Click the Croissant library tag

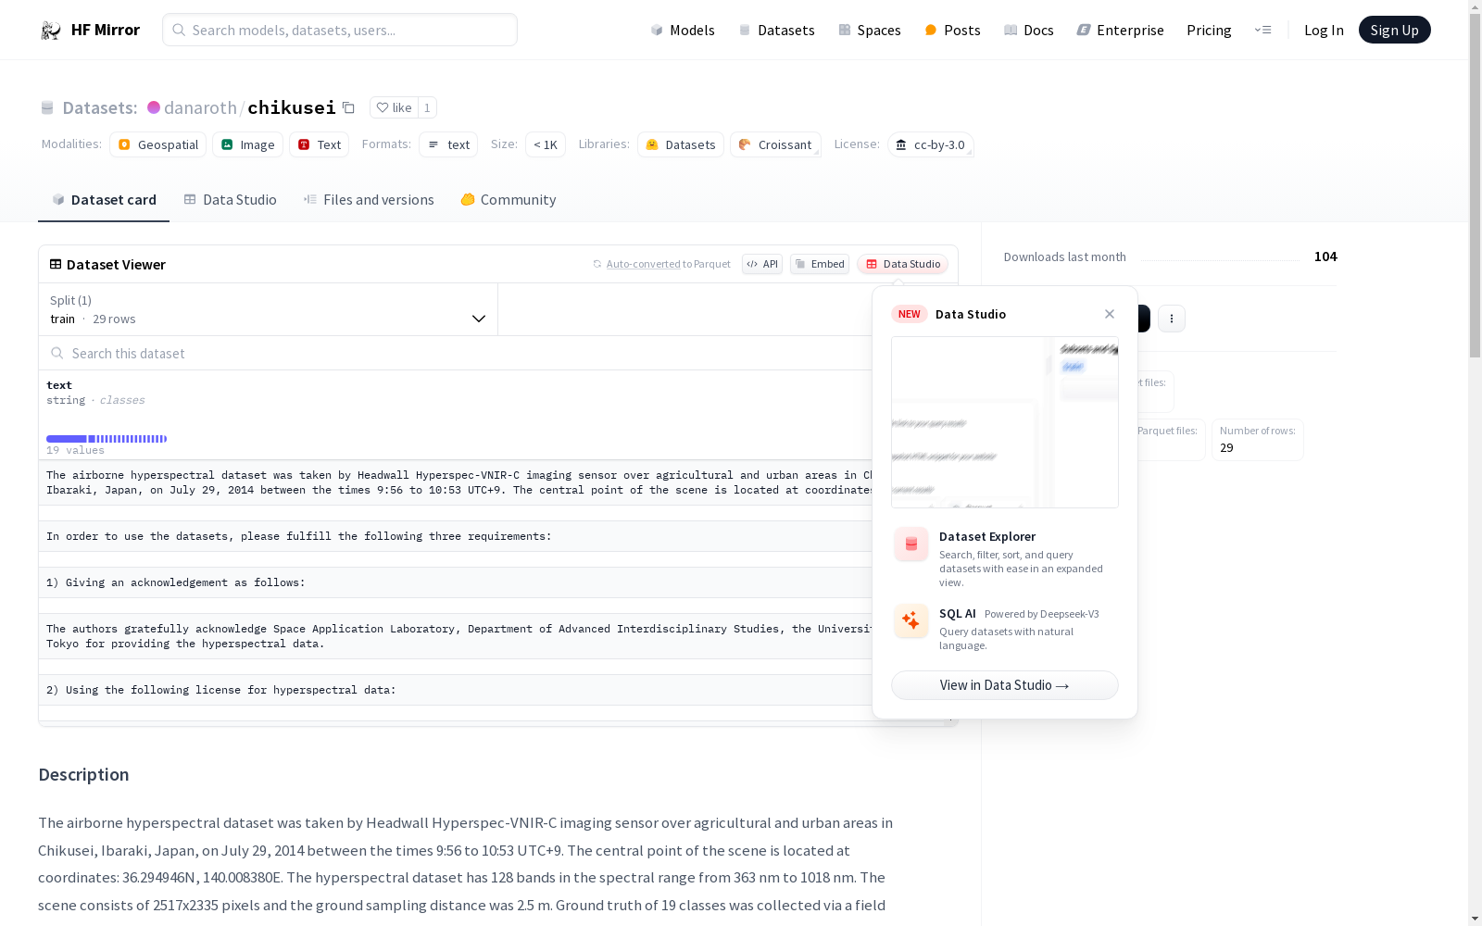coord(775,144)
